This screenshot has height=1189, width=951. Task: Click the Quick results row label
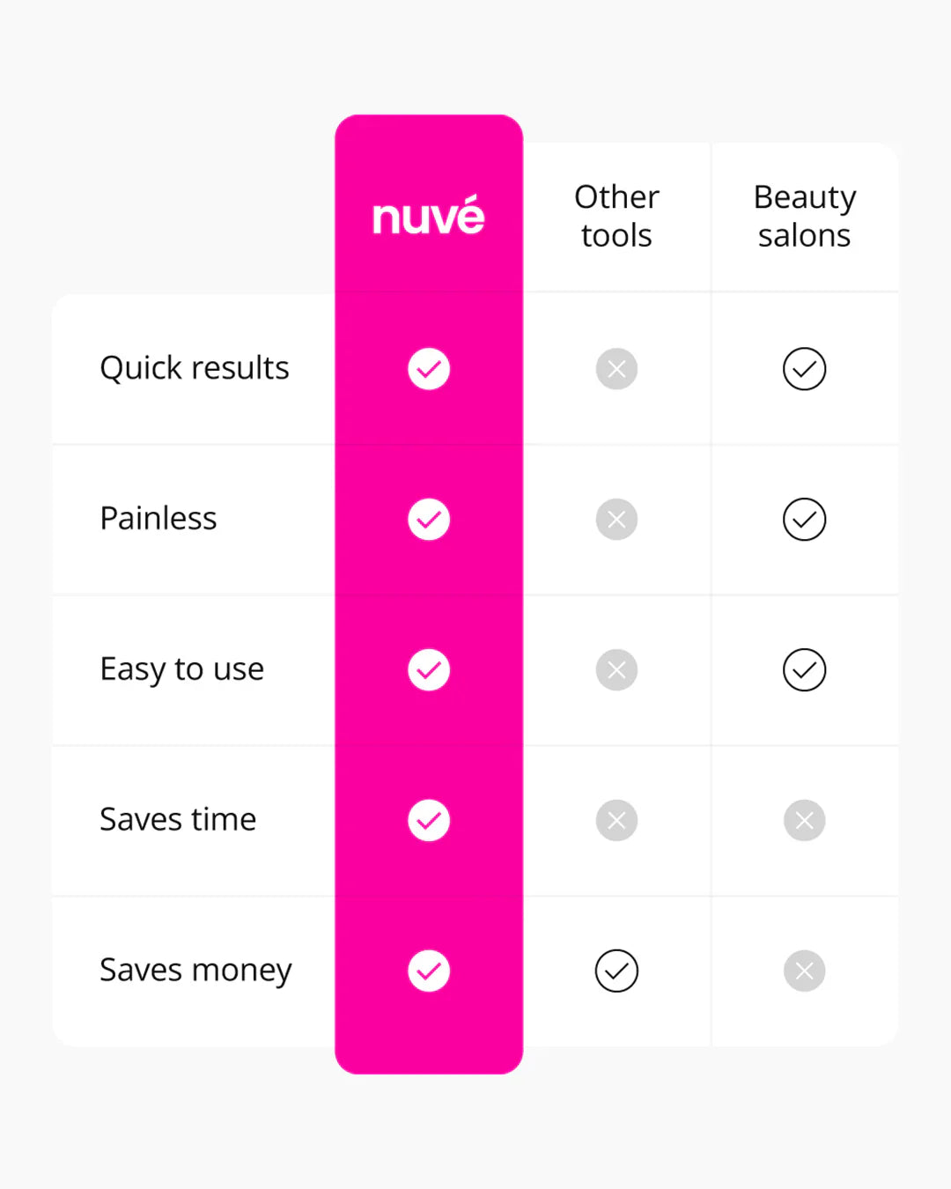[195, 368]
